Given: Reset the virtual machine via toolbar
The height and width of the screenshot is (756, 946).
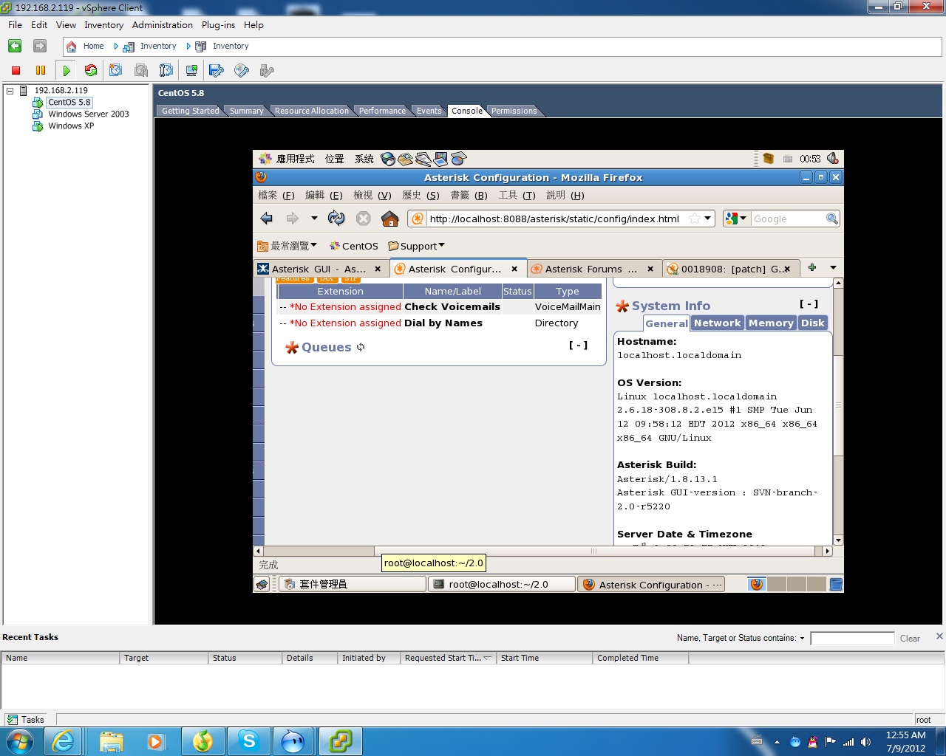Looking at the screenshot, I should [91, 70].
